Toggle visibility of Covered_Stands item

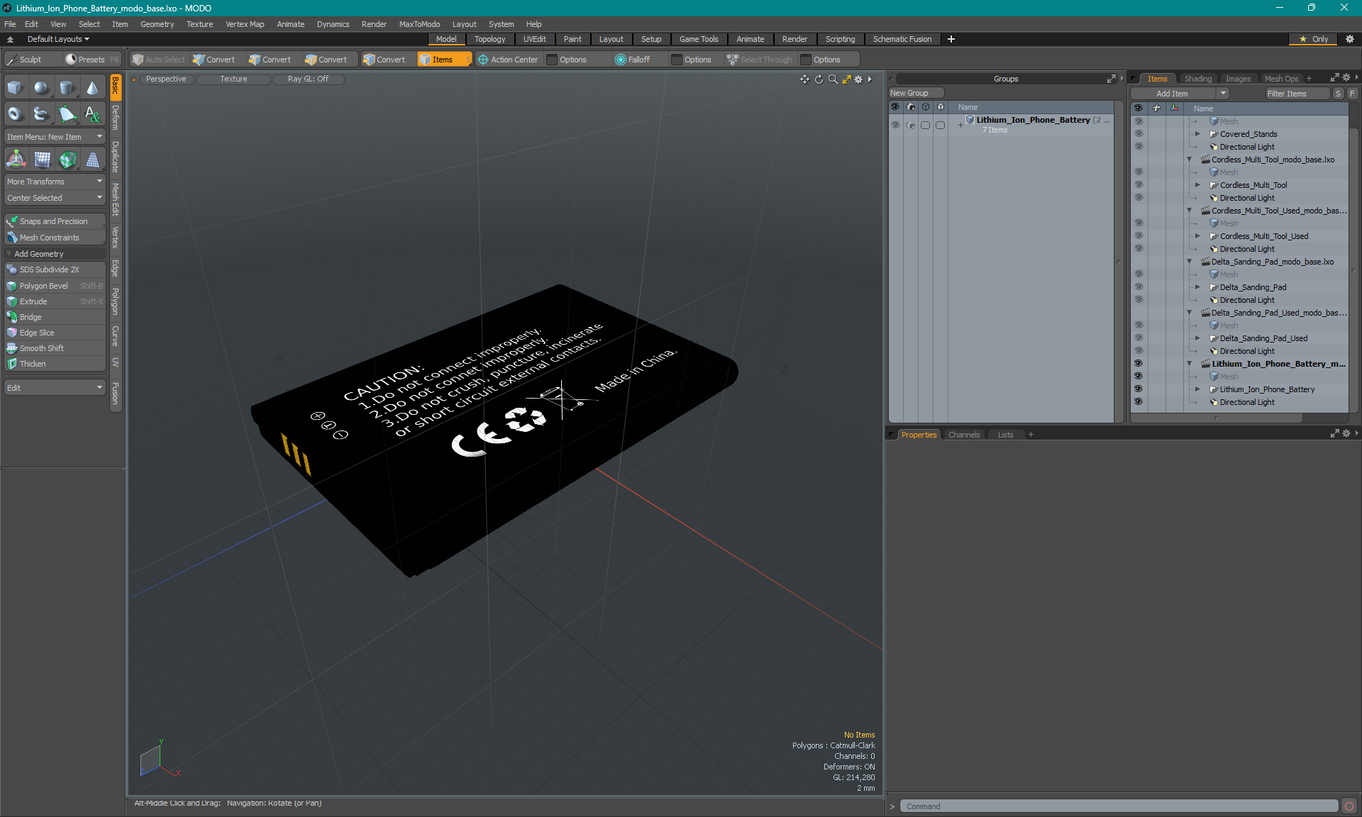point(1139,134)
